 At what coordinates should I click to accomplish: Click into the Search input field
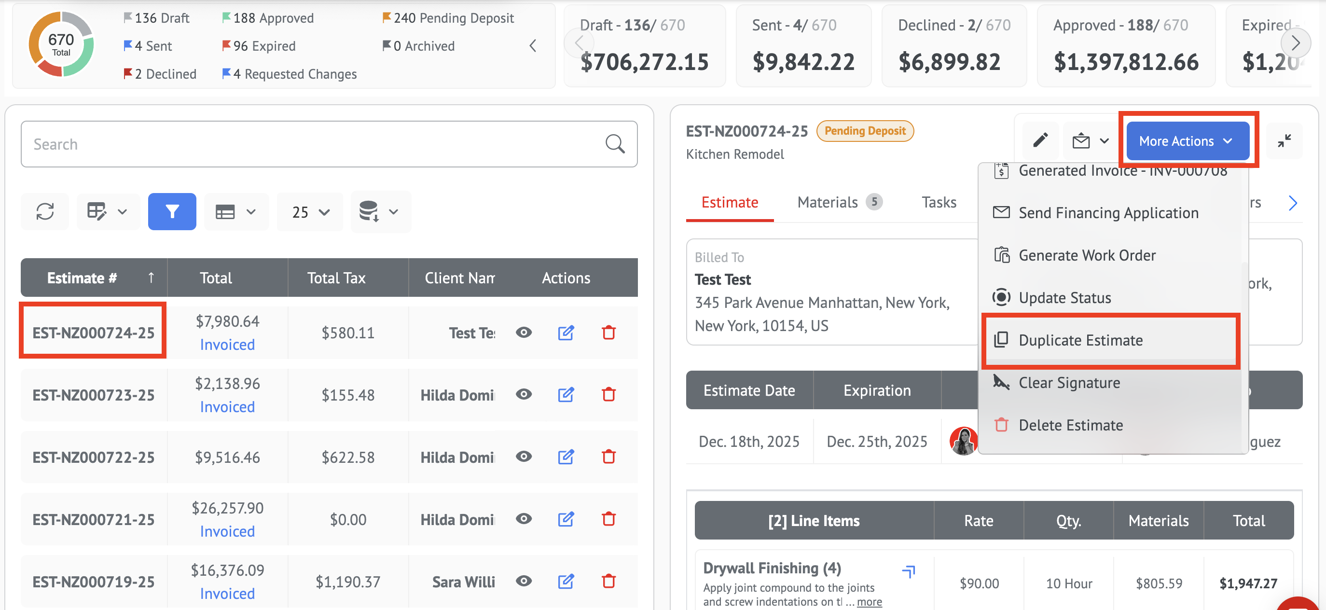click(309, 144)
